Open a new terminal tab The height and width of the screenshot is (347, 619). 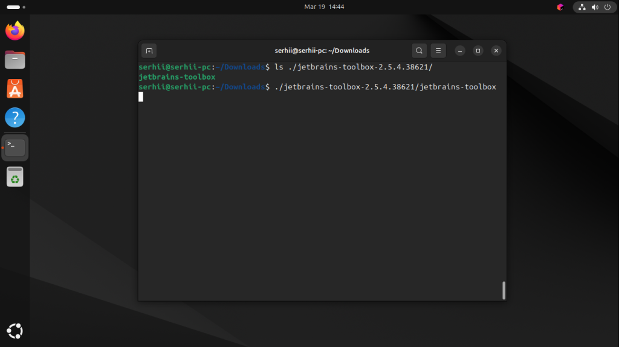149,51
